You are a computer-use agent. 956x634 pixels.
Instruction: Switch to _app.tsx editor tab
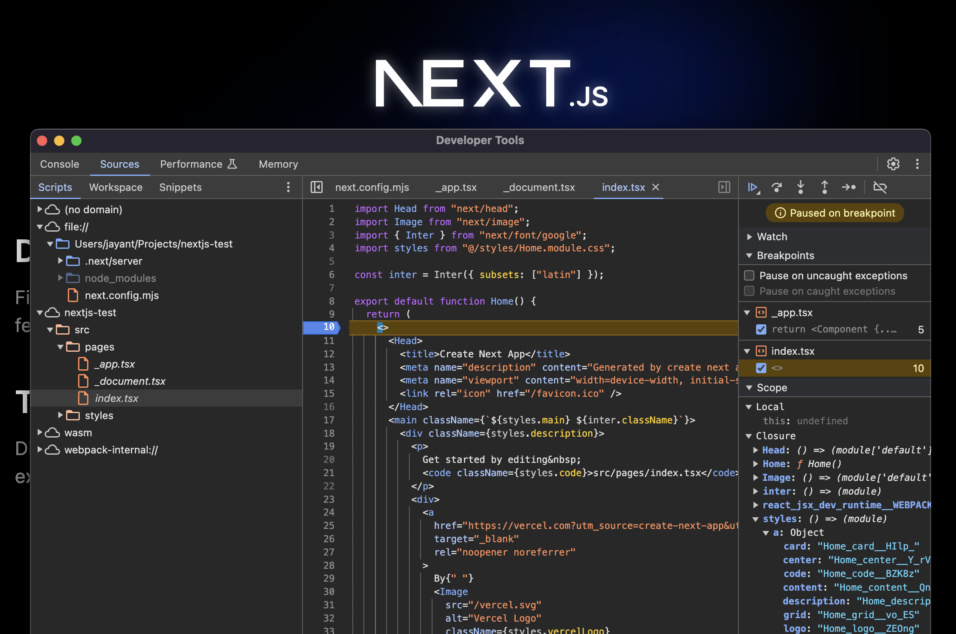(x=456, y=187)
